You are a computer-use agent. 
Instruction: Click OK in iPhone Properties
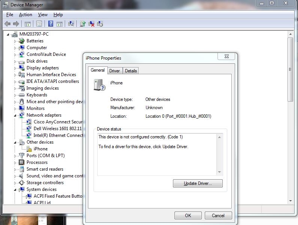(x=188, y=216)
